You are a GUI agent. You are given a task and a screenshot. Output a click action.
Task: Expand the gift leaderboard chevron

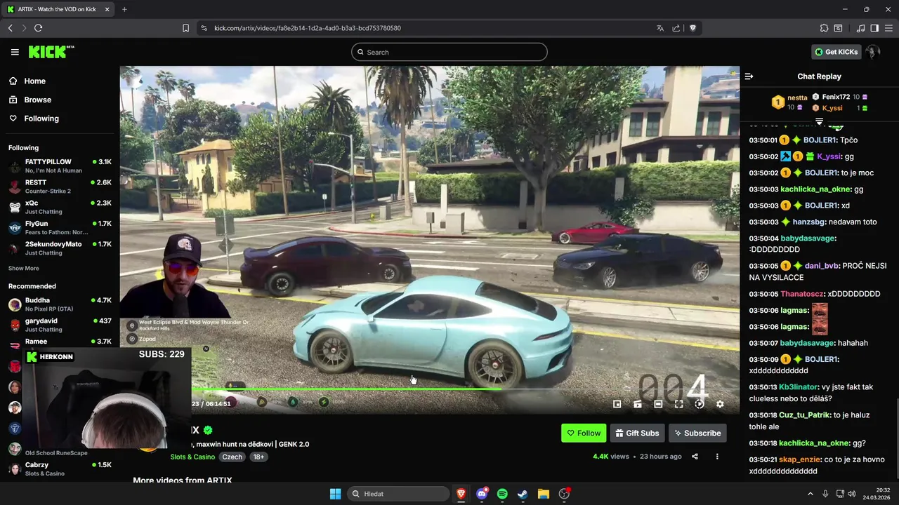[819, 121]
